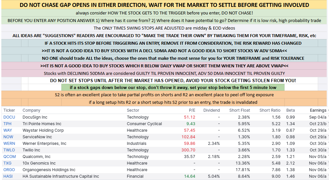Open the TPH ticker link
The width and height of the screenshot is (329, 180).
[x=8, y=124]
